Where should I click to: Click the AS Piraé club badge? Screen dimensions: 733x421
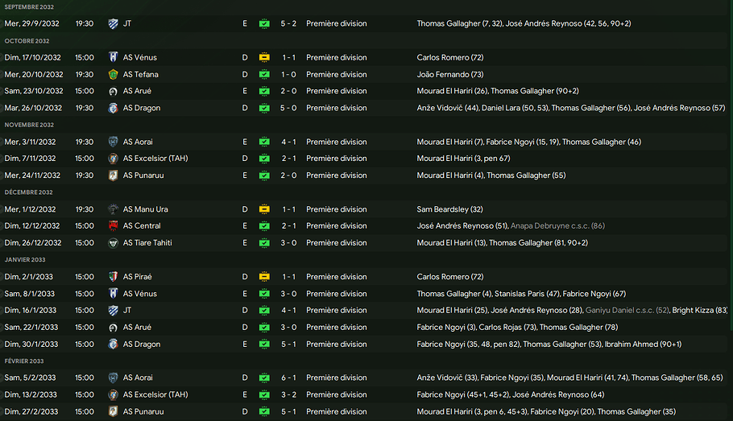tap(113, 277)
